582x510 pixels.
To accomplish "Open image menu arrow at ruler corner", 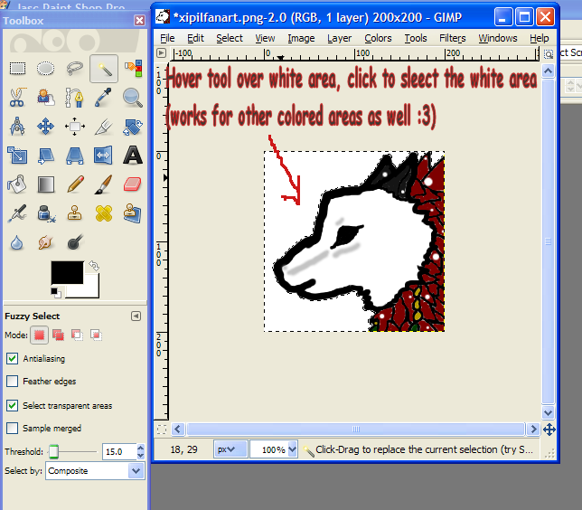I will point(161,53).
